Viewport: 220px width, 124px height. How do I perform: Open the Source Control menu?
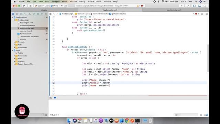(x=95, y=1)
